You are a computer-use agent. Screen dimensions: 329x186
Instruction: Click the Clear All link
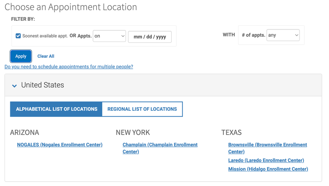(46, 56)
